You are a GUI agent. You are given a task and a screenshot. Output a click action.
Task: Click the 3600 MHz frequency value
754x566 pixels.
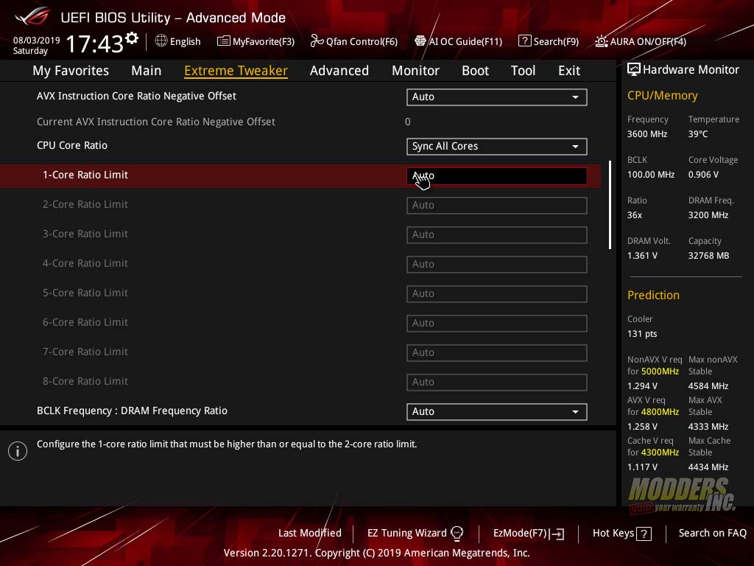coord(646,134)
